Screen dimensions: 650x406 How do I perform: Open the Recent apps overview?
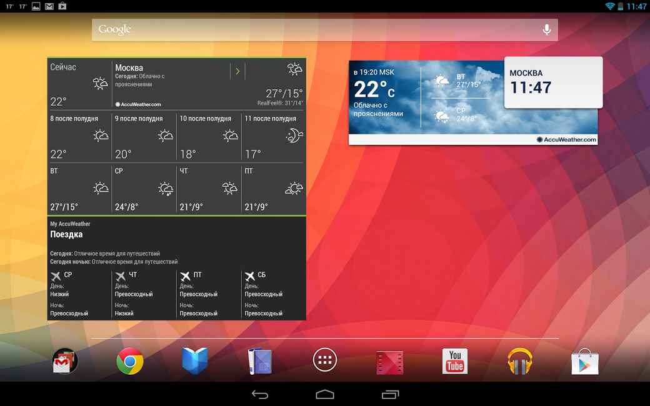[x=390, y=394]
